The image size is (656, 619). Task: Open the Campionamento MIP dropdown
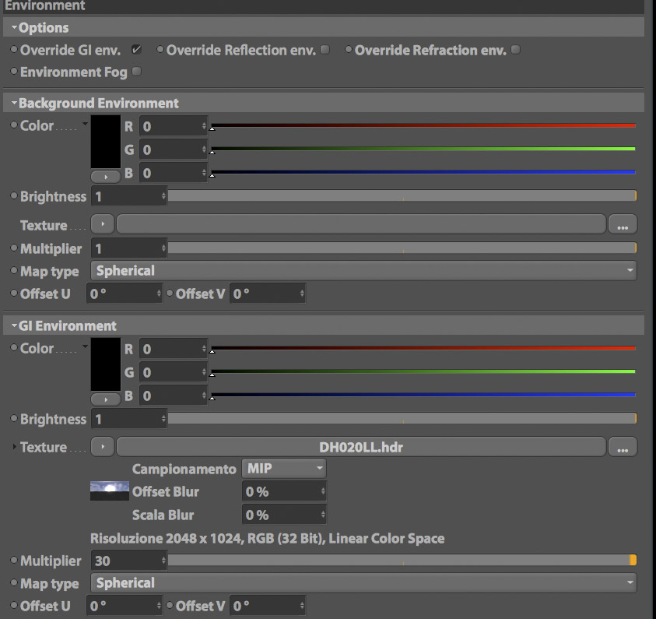(284, 468)
